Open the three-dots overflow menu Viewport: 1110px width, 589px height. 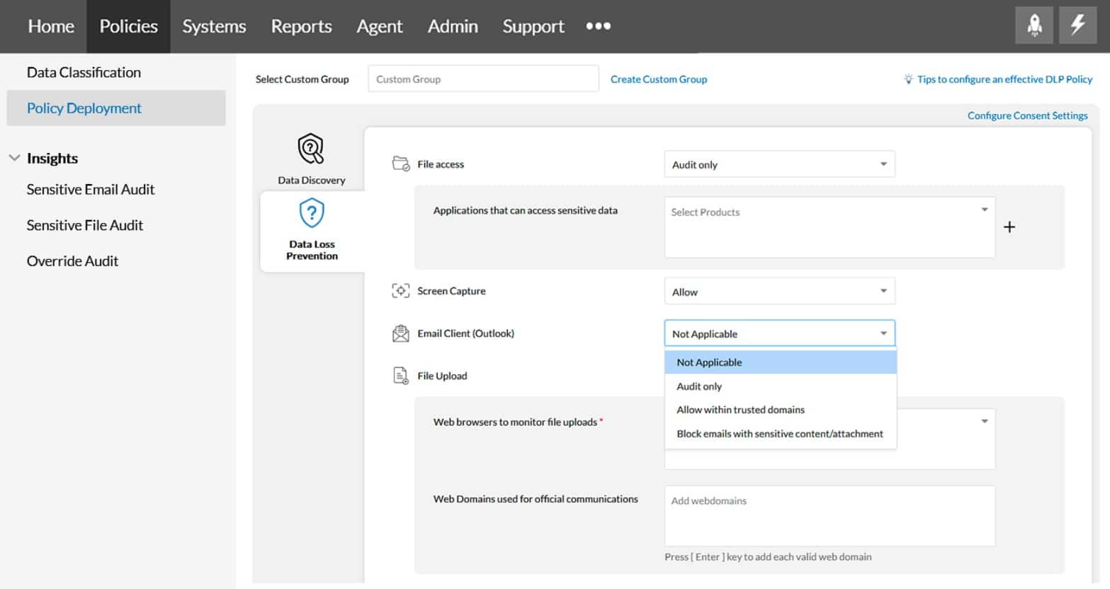[598, 26]
